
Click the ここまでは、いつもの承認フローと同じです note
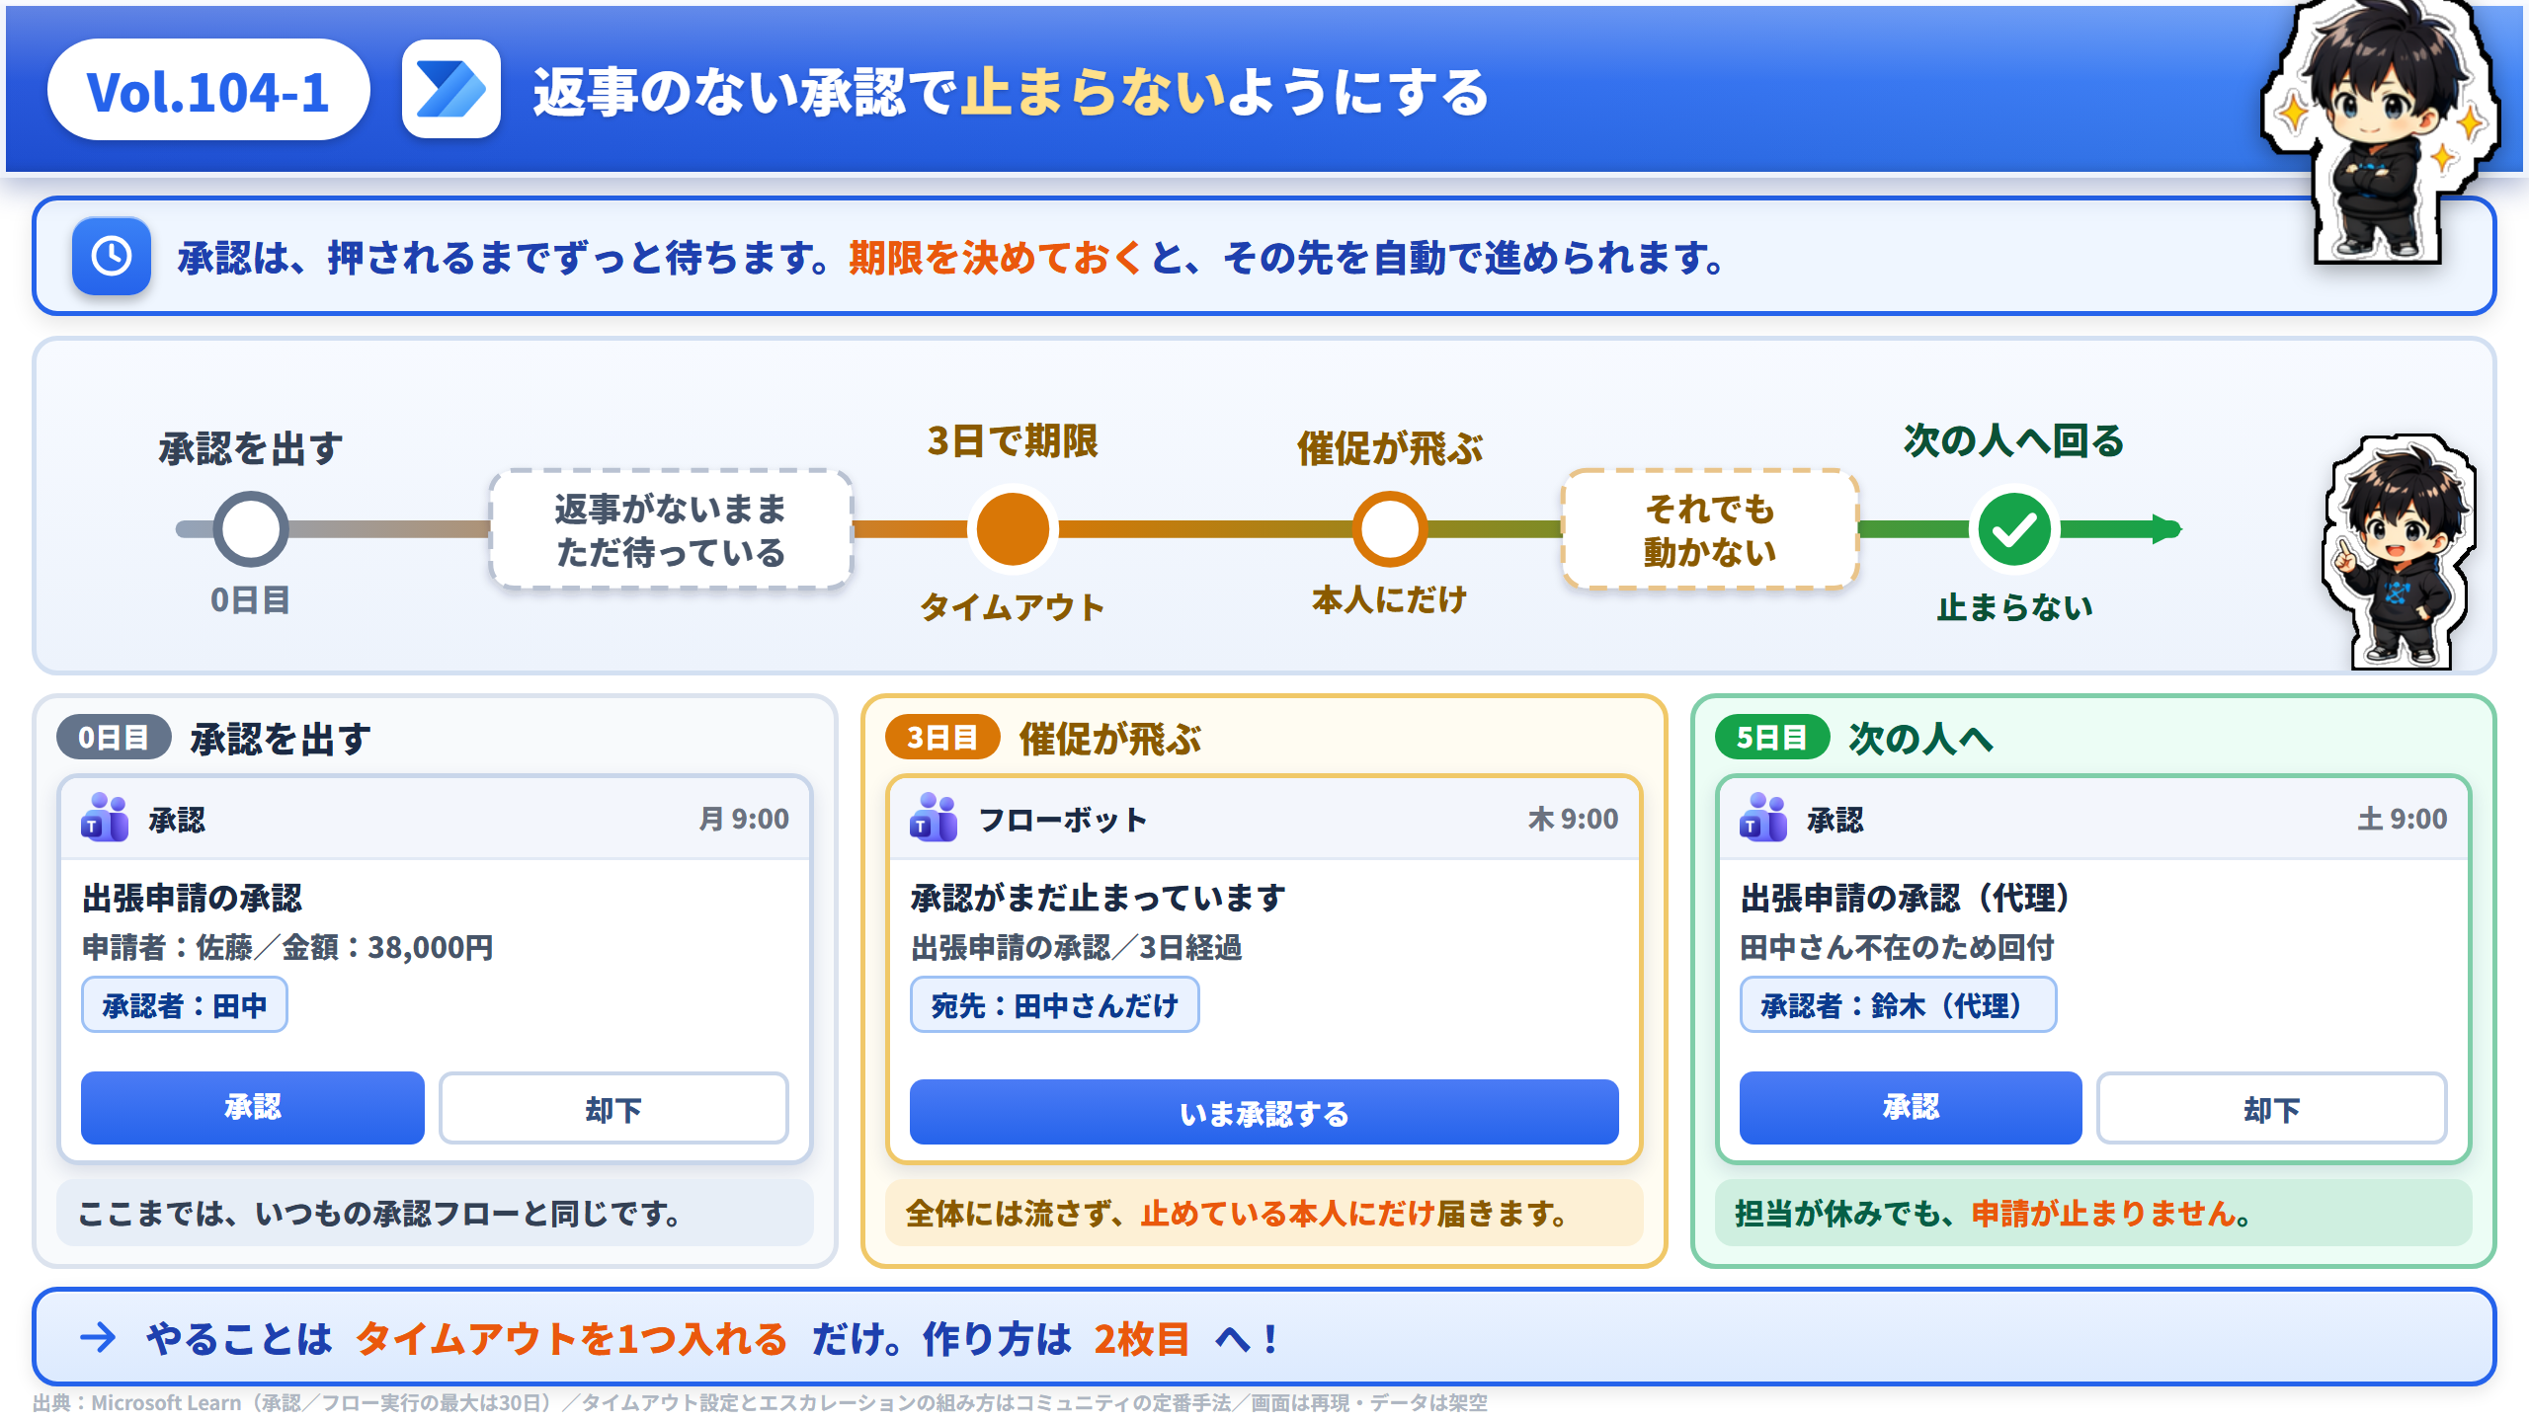pyautogui.click(x=435, y=1213)
